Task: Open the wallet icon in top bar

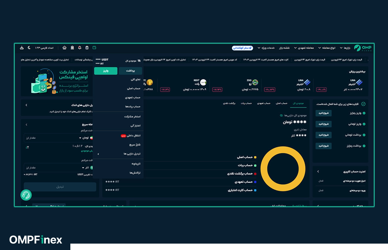Action: (x=94, y=47)
